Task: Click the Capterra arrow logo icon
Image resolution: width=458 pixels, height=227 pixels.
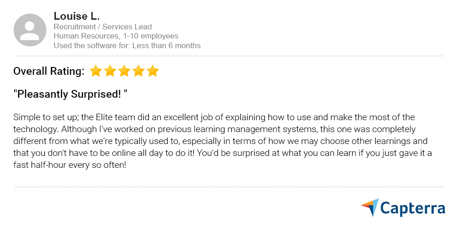Action: pyautogui.click(x=370, y=207)
